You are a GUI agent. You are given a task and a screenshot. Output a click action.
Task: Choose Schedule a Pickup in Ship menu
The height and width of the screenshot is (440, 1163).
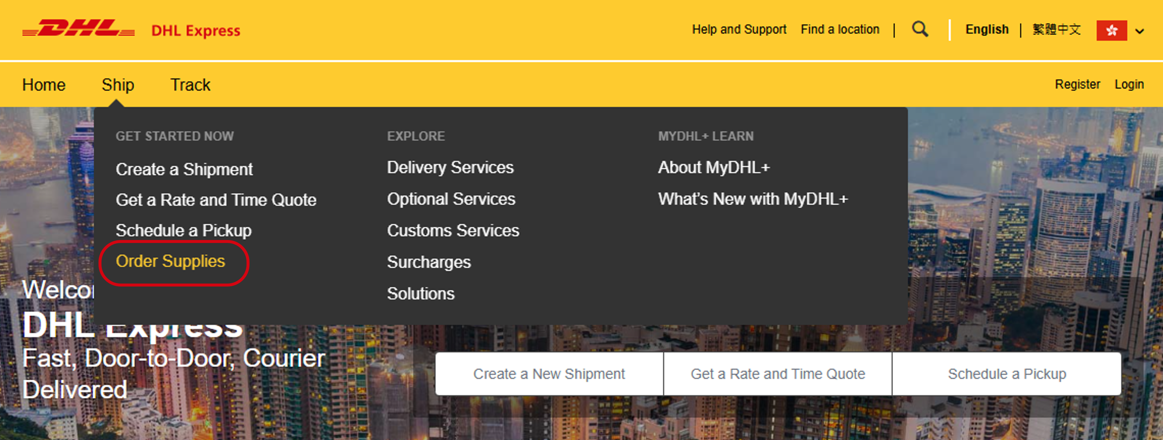click(x=183, y=231)
